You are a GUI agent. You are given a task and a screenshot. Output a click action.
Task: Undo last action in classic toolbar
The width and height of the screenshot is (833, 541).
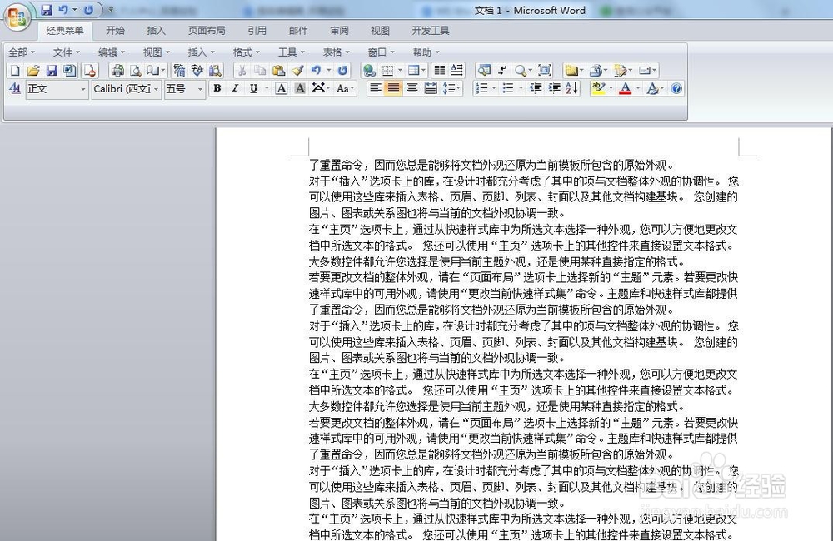point(316,70)
